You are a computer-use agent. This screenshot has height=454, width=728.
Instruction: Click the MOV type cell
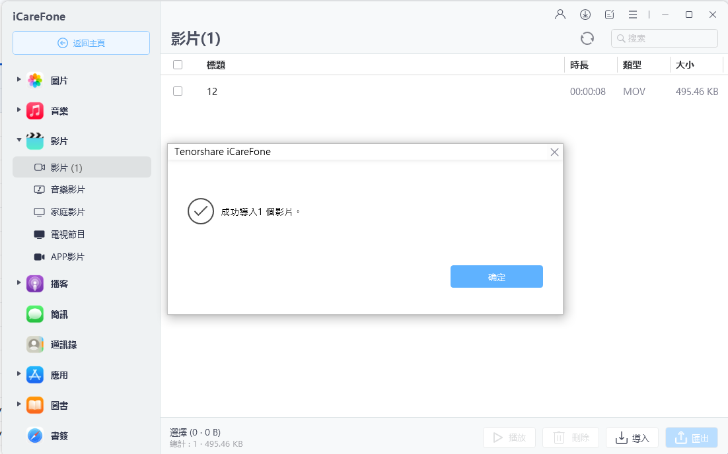click(634, 92)
